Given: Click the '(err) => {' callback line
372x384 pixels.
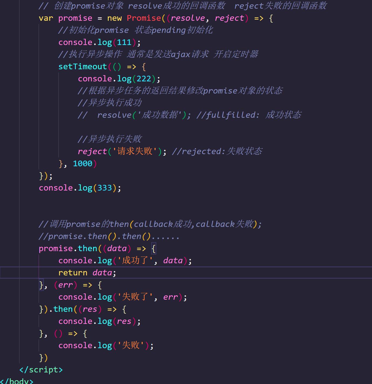Looking at the screenshot, I should (x=71, y=285).
